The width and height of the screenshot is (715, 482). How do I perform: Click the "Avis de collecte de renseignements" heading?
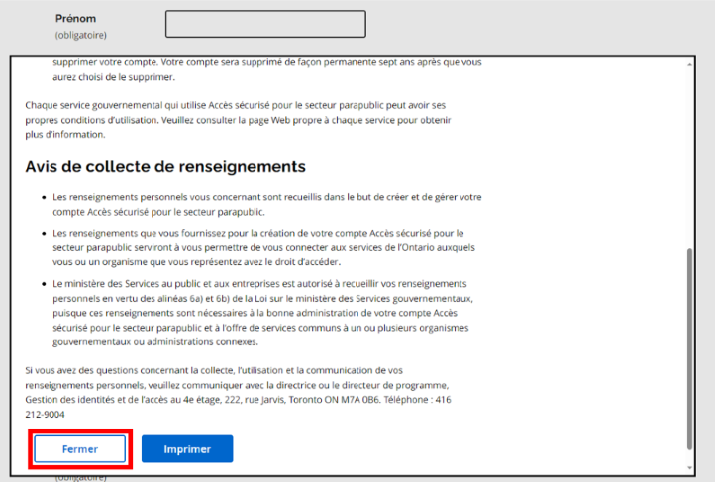pos(164,166)
